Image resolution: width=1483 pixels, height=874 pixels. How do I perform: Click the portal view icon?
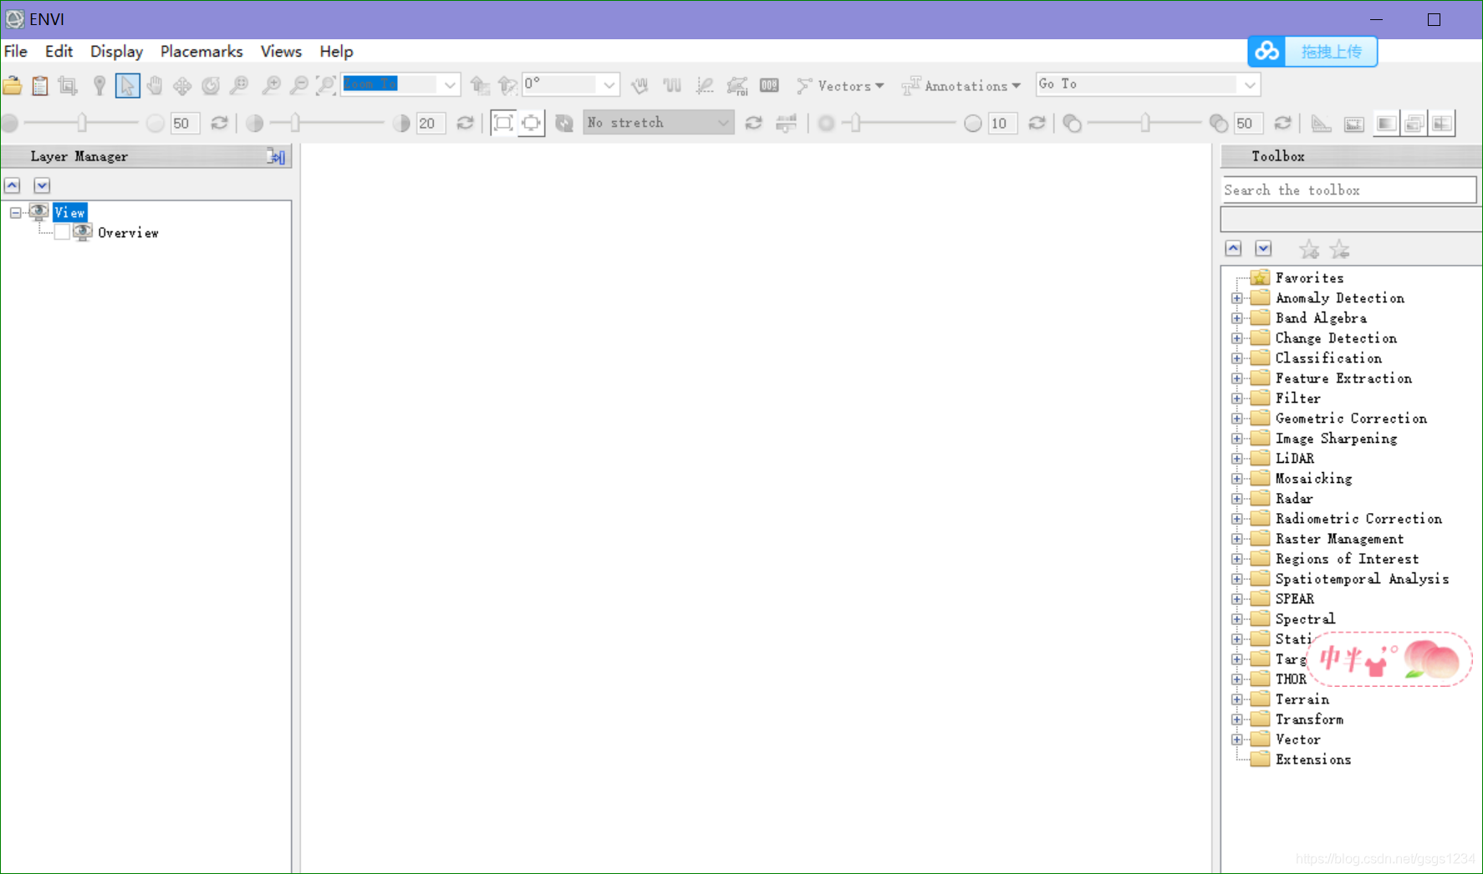(x=1354, y=124)
